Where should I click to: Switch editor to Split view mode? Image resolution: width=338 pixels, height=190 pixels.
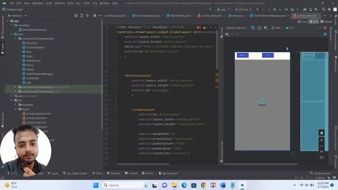(314, 22)
